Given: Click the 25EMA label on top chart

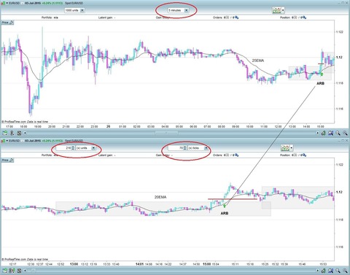Looking at the screenshot, I should tap(258, 61).
